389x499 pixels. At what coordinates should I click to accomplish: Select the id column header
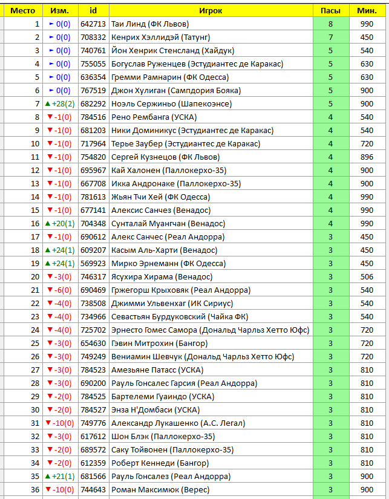pos(94,11)
